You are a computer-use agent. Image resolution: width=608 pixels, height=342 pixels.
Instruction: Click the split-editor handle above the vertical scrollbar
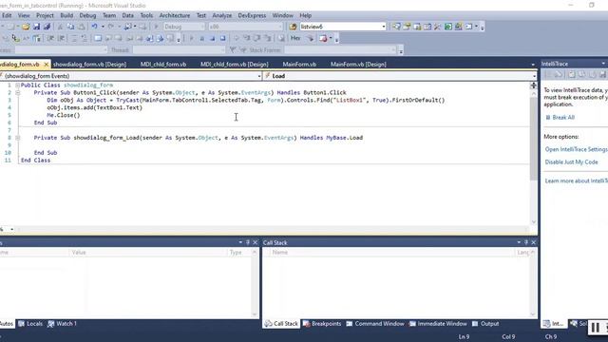coord(534,85)
